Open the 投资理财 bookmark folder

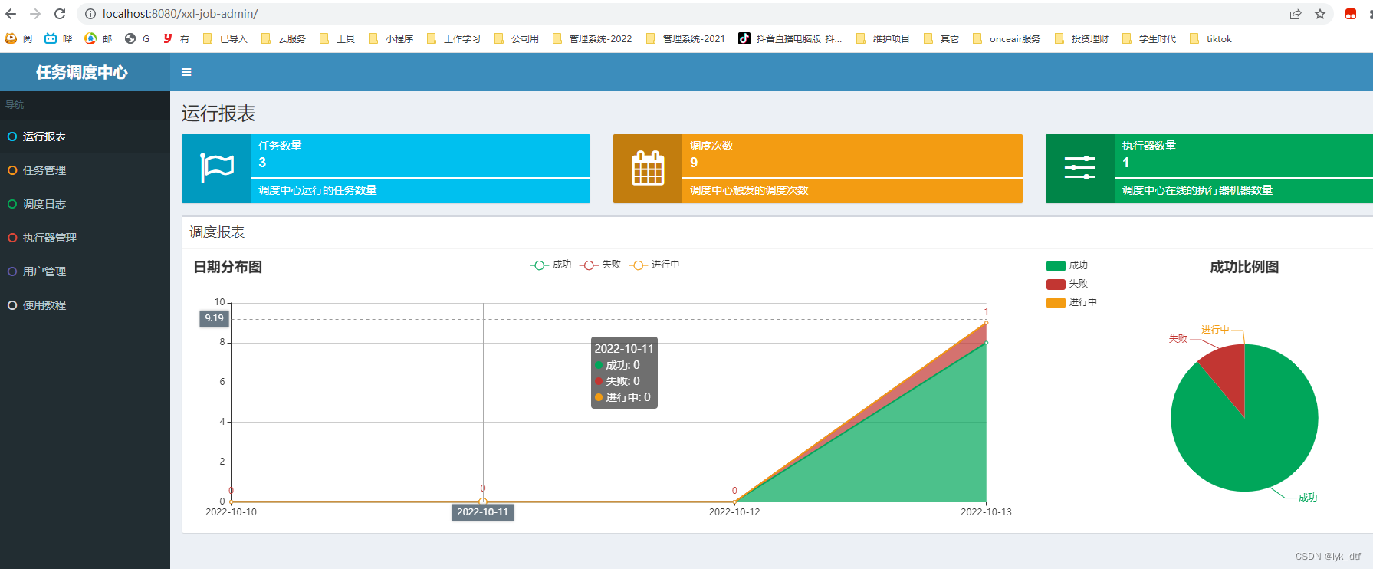(x=1082, y=38)
